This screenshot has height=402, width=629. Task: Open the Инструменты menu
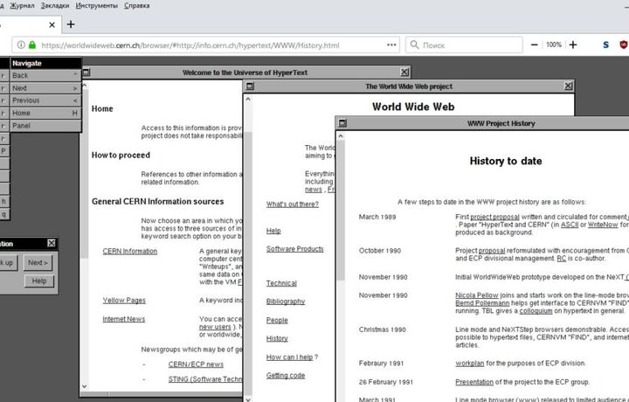[x=97, y=5]
